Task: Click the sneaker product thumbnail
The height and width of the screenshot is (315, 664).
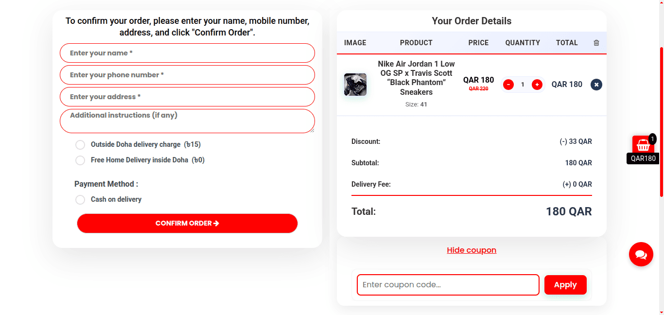Action: point(355,85)
